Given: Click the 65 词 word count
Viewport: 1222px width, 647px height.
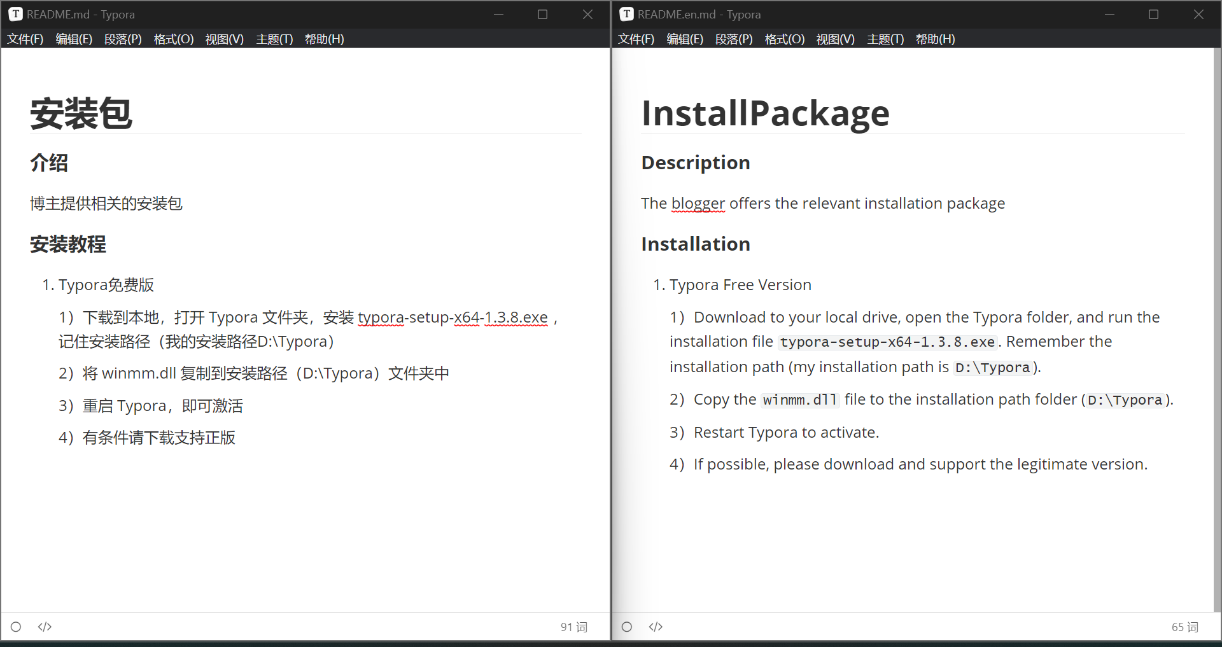Looking at the screenshot, I should [x=1184, y=627].
